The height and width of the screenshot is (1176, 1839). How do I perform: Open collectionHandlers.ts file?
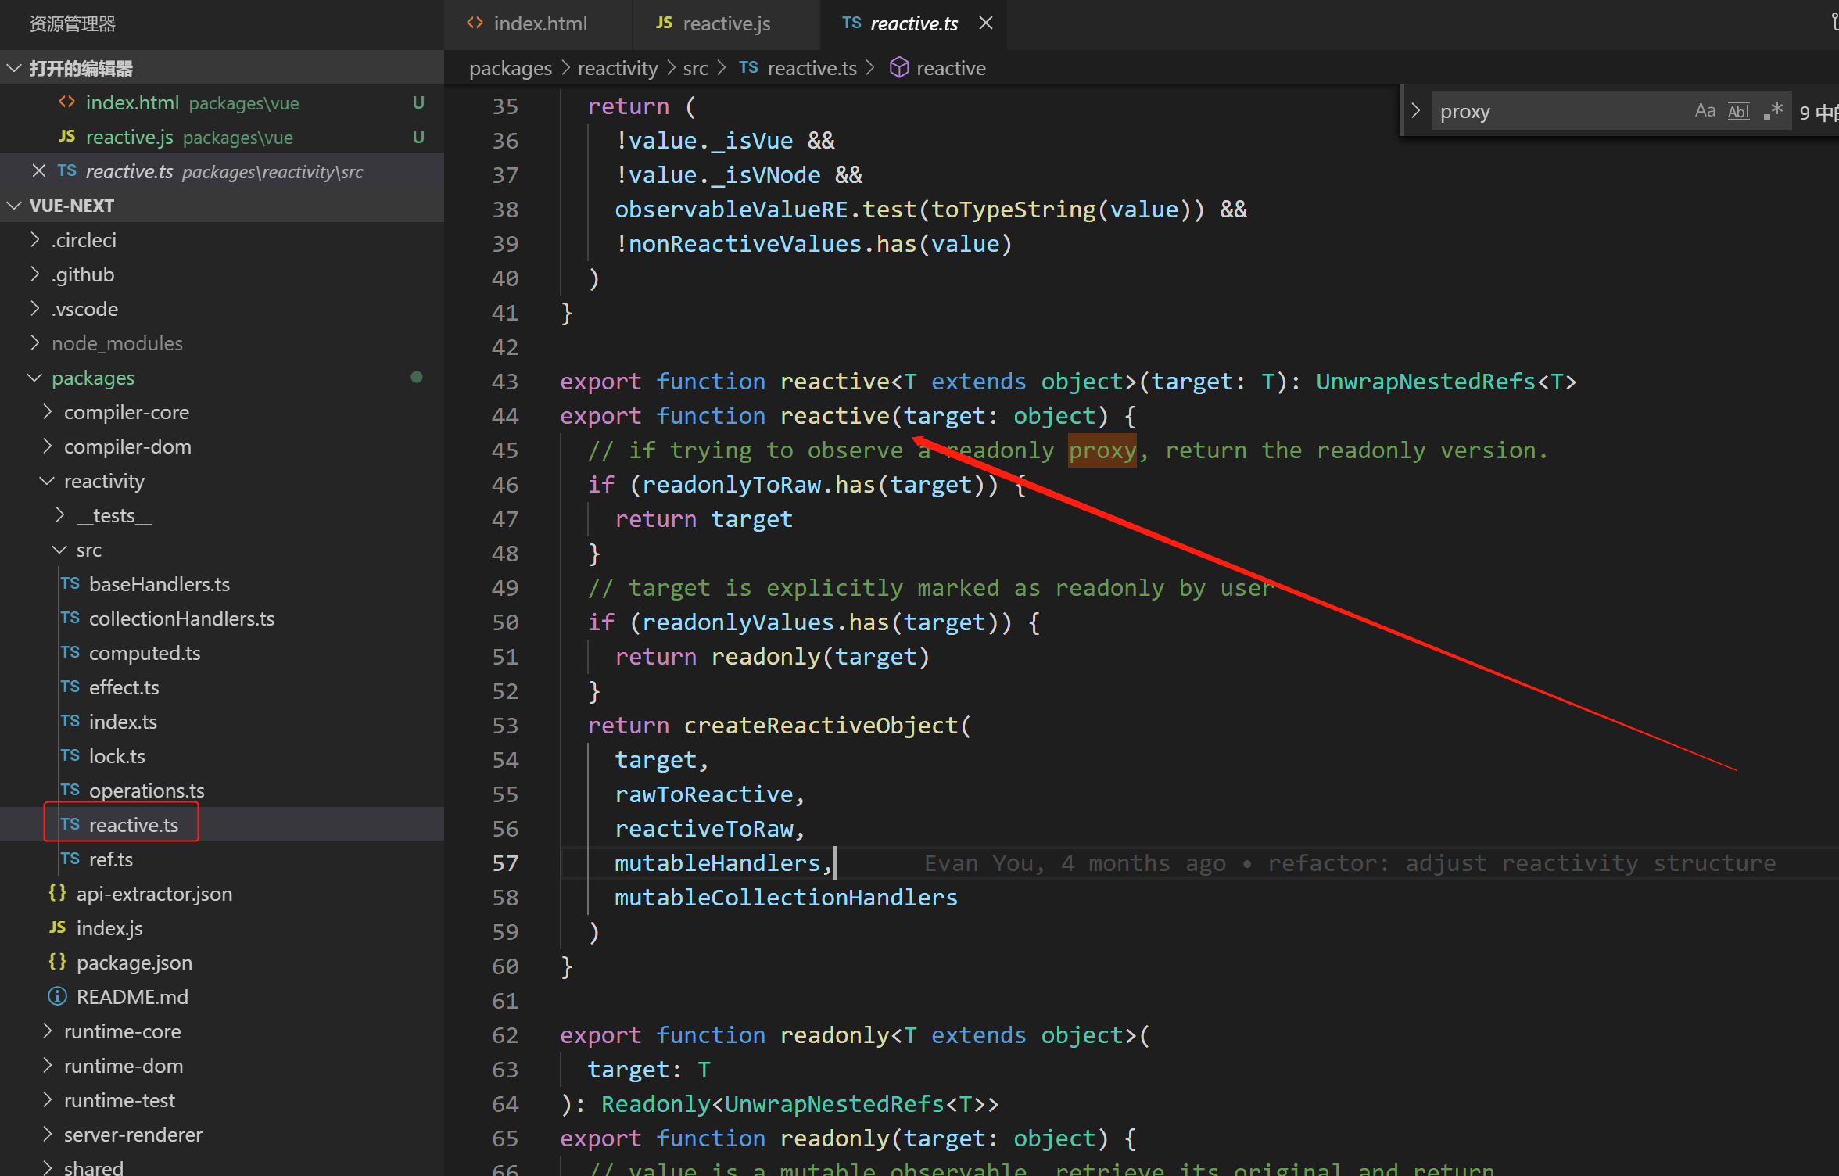222,618
